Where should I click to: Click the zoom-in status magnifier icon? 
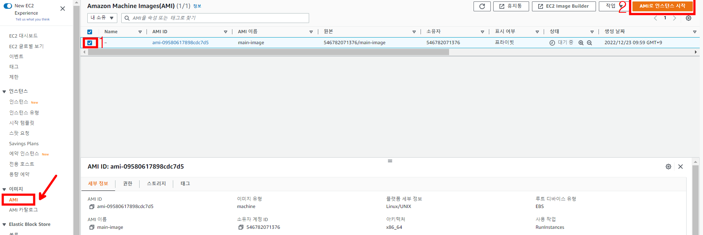pos(581,43)
